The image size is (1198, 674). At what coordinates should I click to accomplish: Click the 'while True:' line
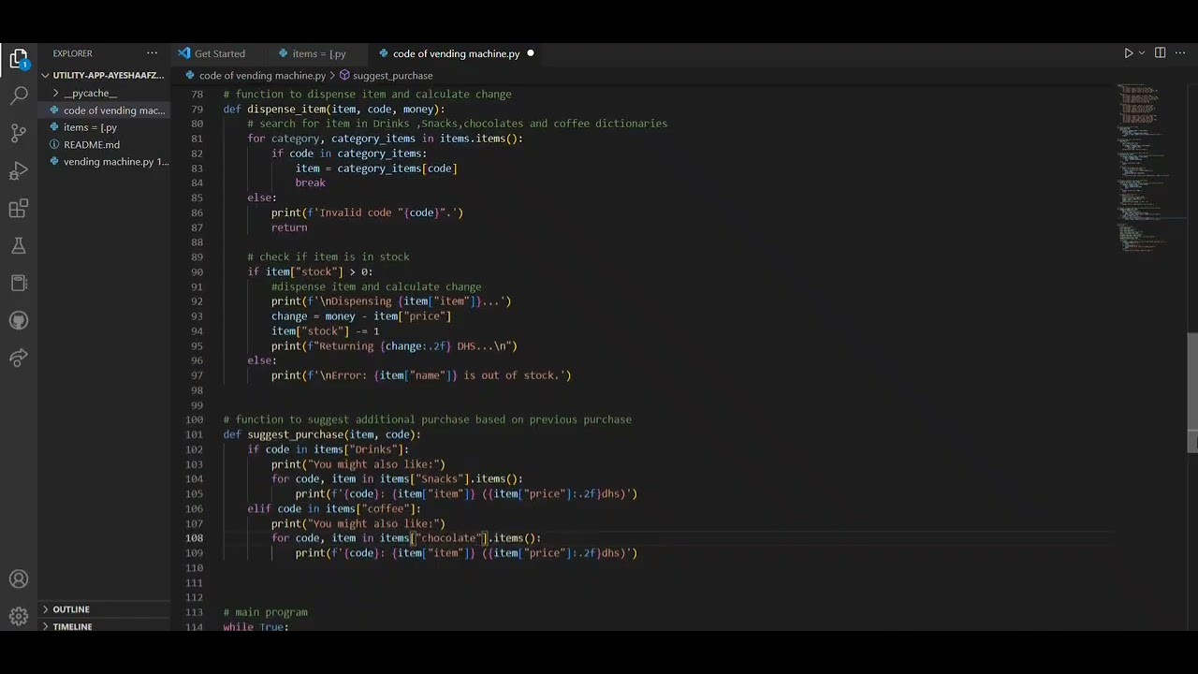click(x=256, y=626)
